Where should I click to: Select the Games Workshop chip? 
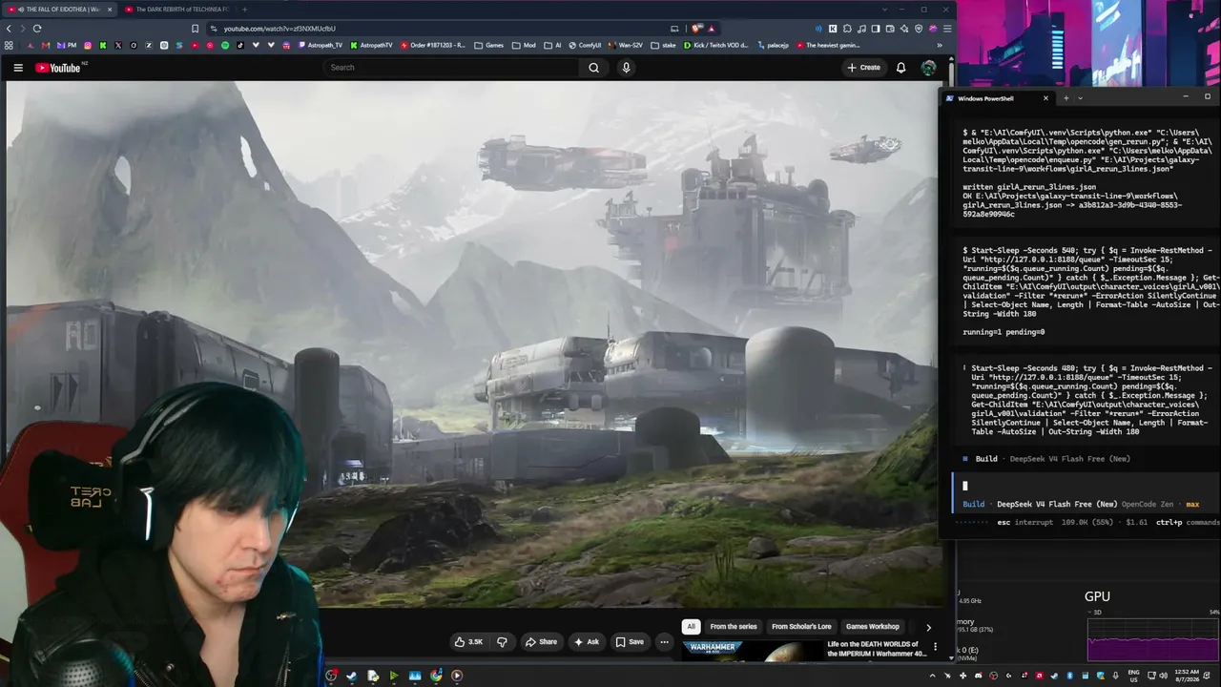pos(873,627)
